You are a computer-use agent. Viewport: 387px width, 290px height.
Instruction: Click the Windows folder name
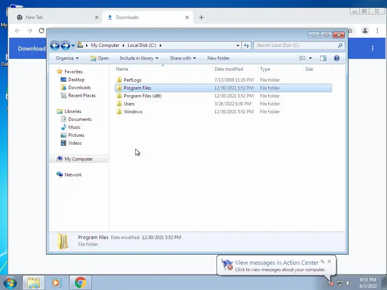133,112
